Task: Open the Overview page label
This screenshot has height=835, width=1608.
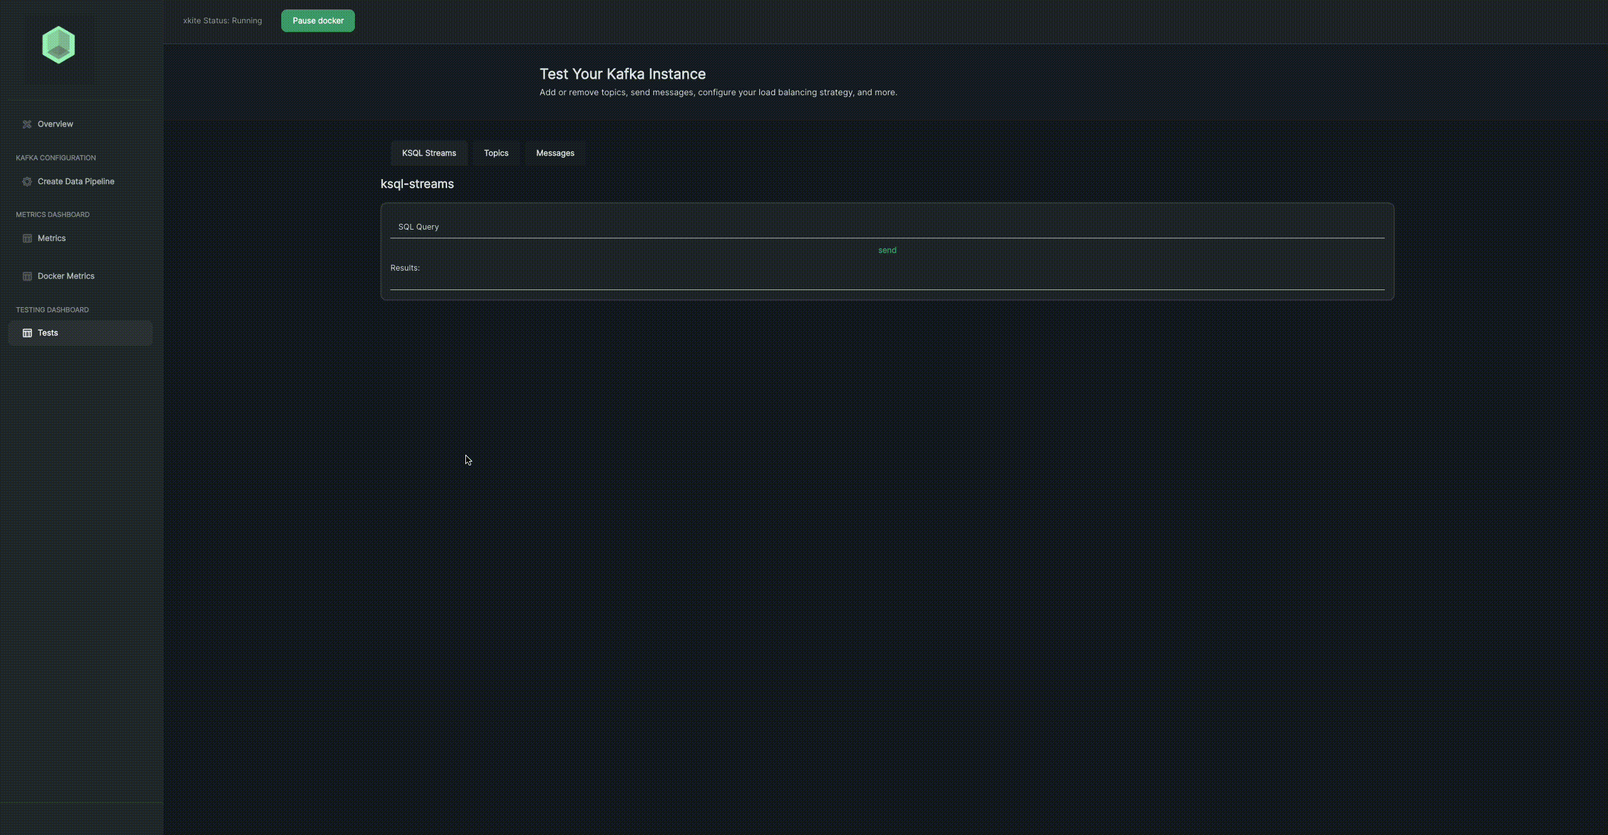Action: point(55,124)
